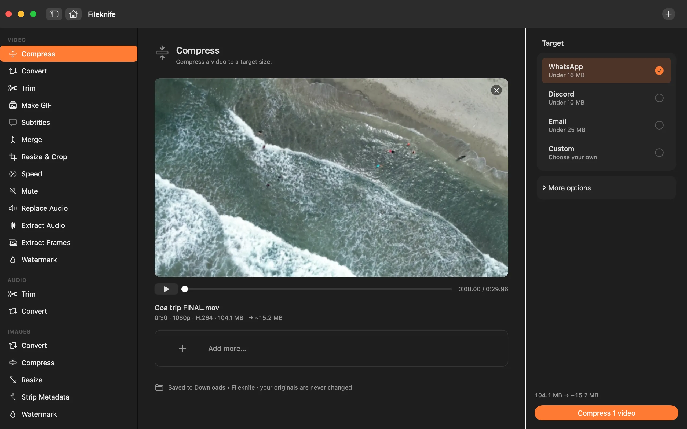Viewport: 687px width, 429px height.
Task: Click the 104.1 MB → ~15.2 MB estimate
Action: (566, 395)
